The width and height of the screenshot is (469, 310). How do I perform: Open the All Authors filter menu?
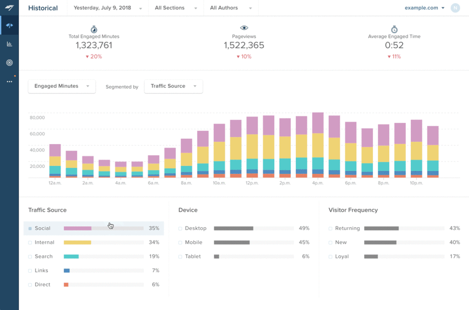(231, 8)
